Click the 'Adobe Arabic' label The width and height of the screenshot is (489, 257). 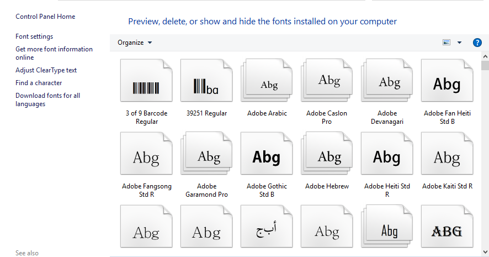[x=267, y=113]
